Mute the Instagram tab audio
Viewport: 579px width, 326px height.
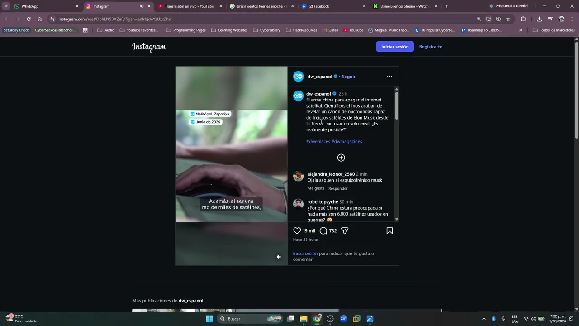[142, 6]
